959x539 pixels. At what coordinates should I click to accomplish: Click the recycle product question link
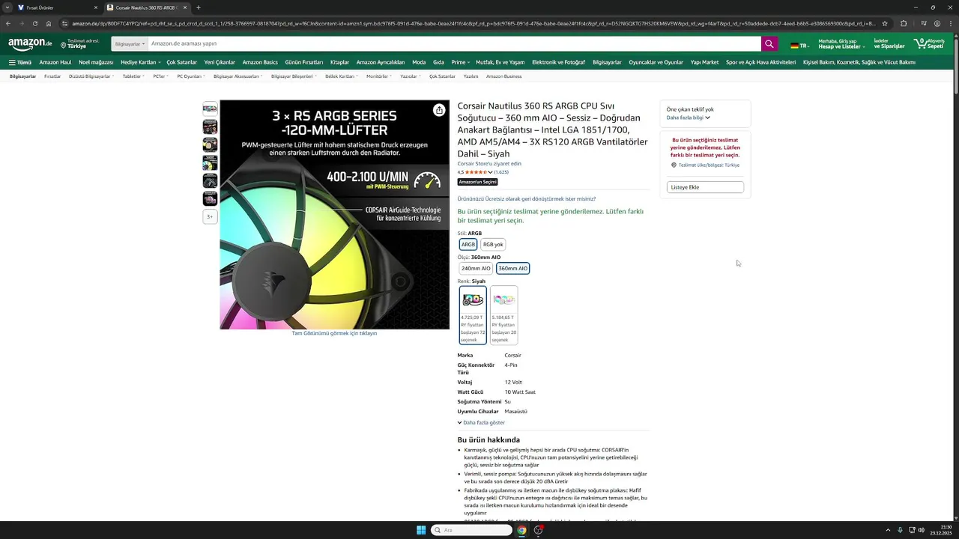tap(527, 199)
